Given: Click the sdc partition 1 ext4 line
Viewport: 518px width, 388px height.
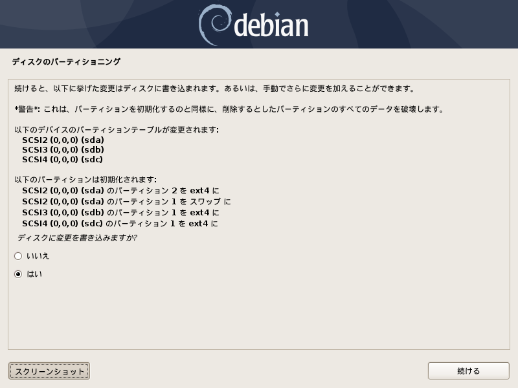Looking at the screenshot, I should point(120,224).
